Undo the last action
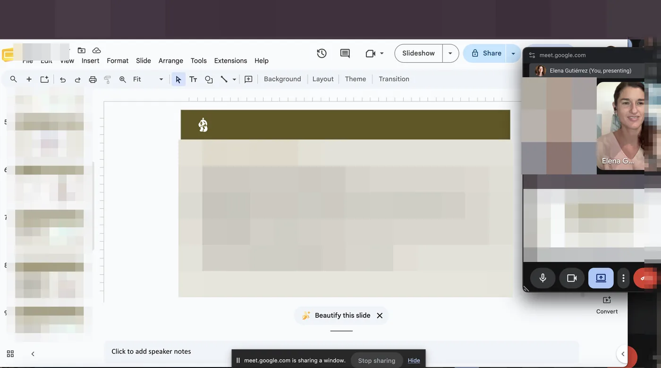 63,79
